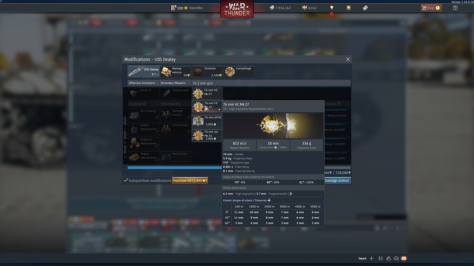474x266 pixels.
Task: Click the 76 mm AA Mk.31 shell icon
Action: pyautogui.click(x=198, y=135)
